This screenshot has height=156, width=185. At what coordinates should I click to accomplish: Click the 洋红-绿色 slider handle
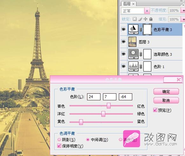[x=103, y=114]
